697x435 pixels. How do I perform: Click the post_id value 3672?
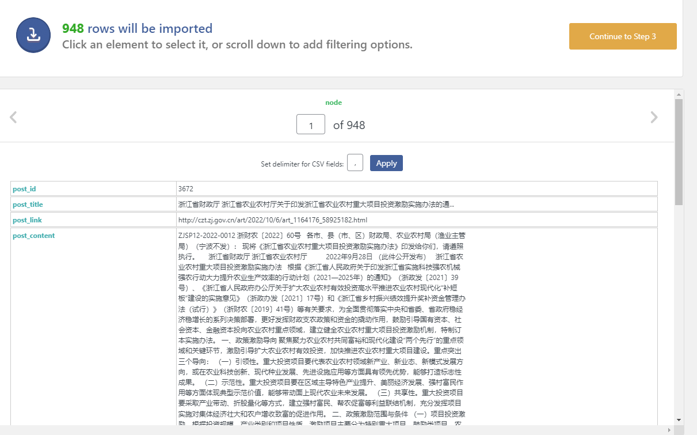[x=186, y=189]
